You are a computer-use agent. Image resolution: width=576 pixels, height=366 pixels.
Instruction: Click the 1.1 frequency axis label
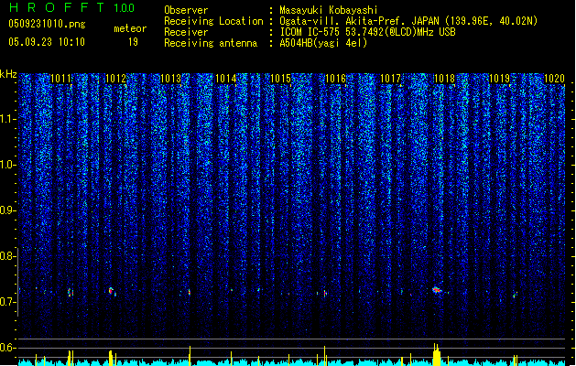(x=7, y=119)
